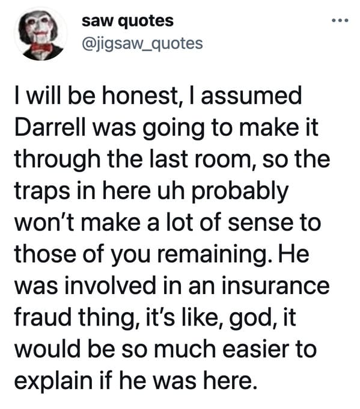
Task: Click the tweet line starting 'I will be honest'
Action: (x=158, y=96)
